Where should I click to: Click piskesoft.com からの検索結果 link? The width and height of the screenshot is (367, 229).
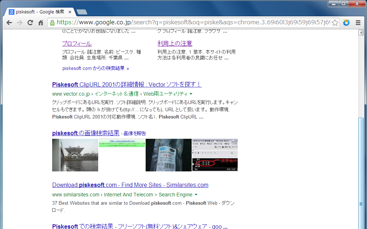pyautogui.click(x=96, y=68)
